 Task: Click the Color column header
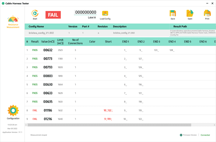(x=92, y=42)
